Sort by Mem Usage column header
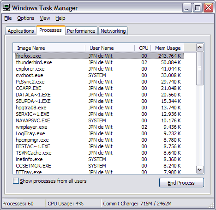Screen dimensions: 216x210 point(167,48)
